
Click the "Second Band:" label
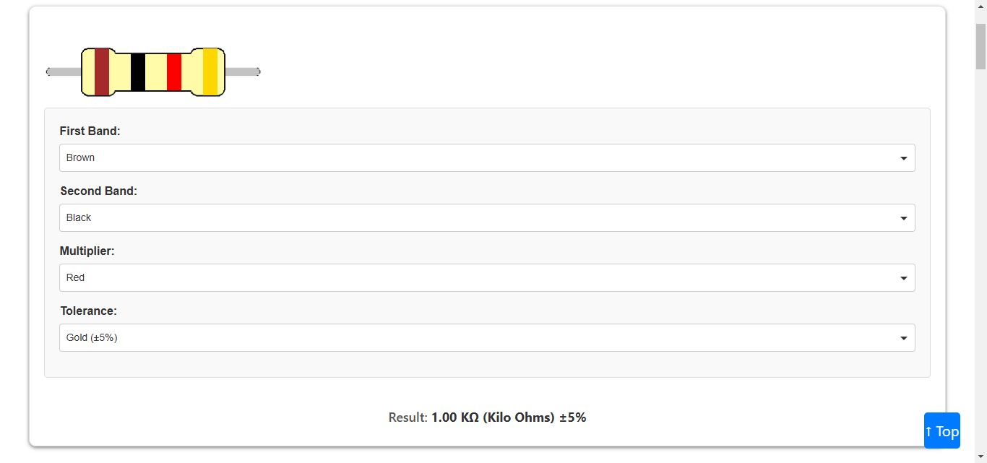98,191
